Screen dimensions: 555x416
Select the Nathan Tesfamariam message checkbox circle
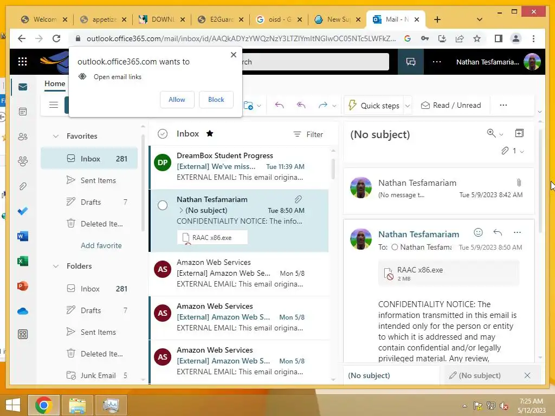point(163,205)
